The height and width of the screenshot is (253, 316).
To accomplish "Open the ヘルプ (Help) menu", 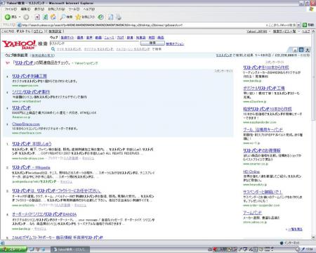I will [88, 9].
